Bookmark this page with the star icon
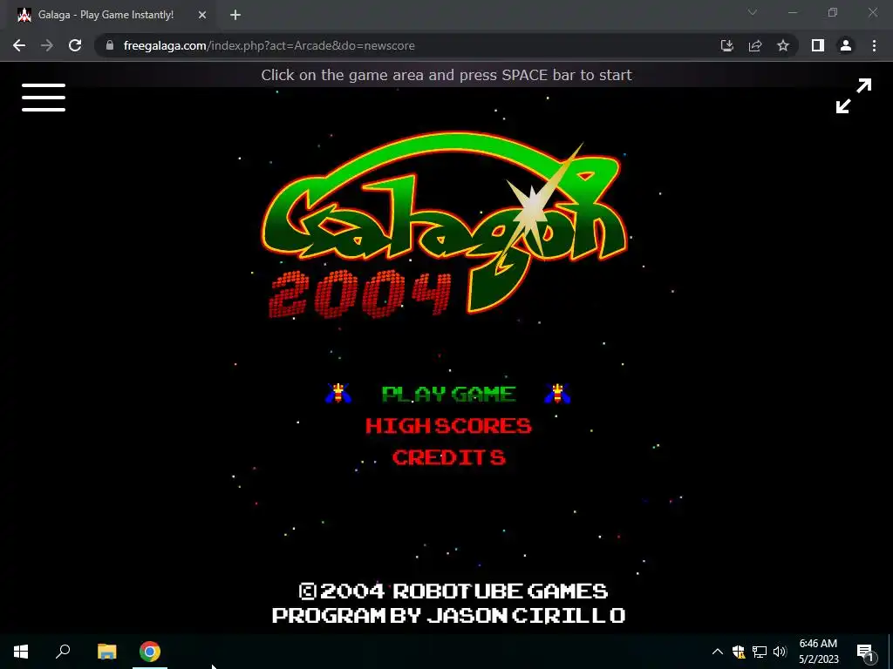This screenshot has width=893, height=669. [x=783, y=45]
